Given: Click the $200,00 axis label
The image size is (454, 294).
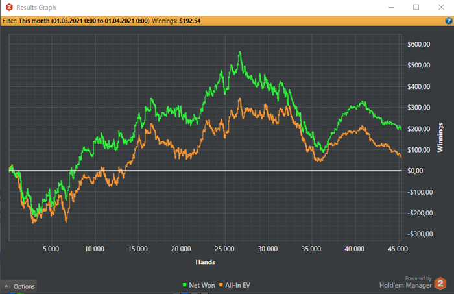Looking at the screenshot, I should click(419, 129).
